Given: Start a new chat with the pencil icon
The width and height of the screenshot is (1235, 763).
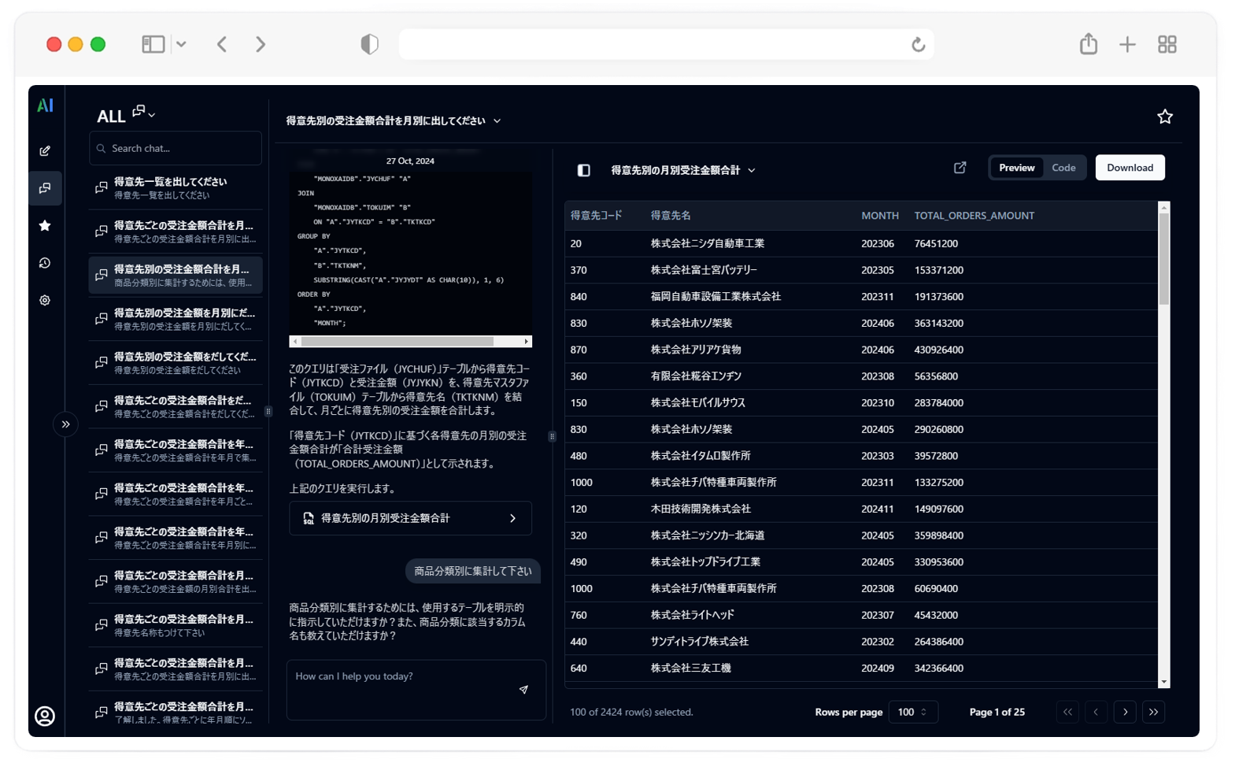Looking at the screenshot, I should point(45,150).
